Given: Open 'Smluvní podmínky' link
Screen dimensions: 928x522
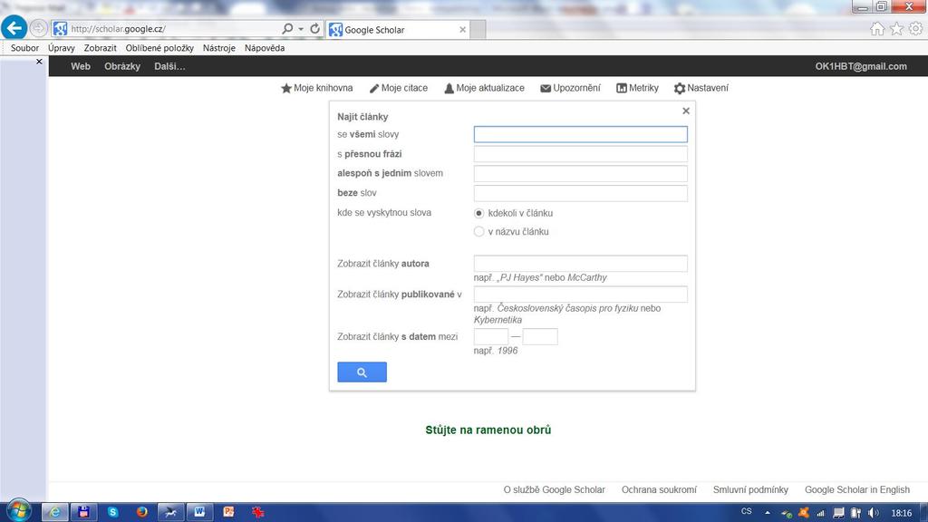Looking at the screenshot, I should (x=750, y=489).
